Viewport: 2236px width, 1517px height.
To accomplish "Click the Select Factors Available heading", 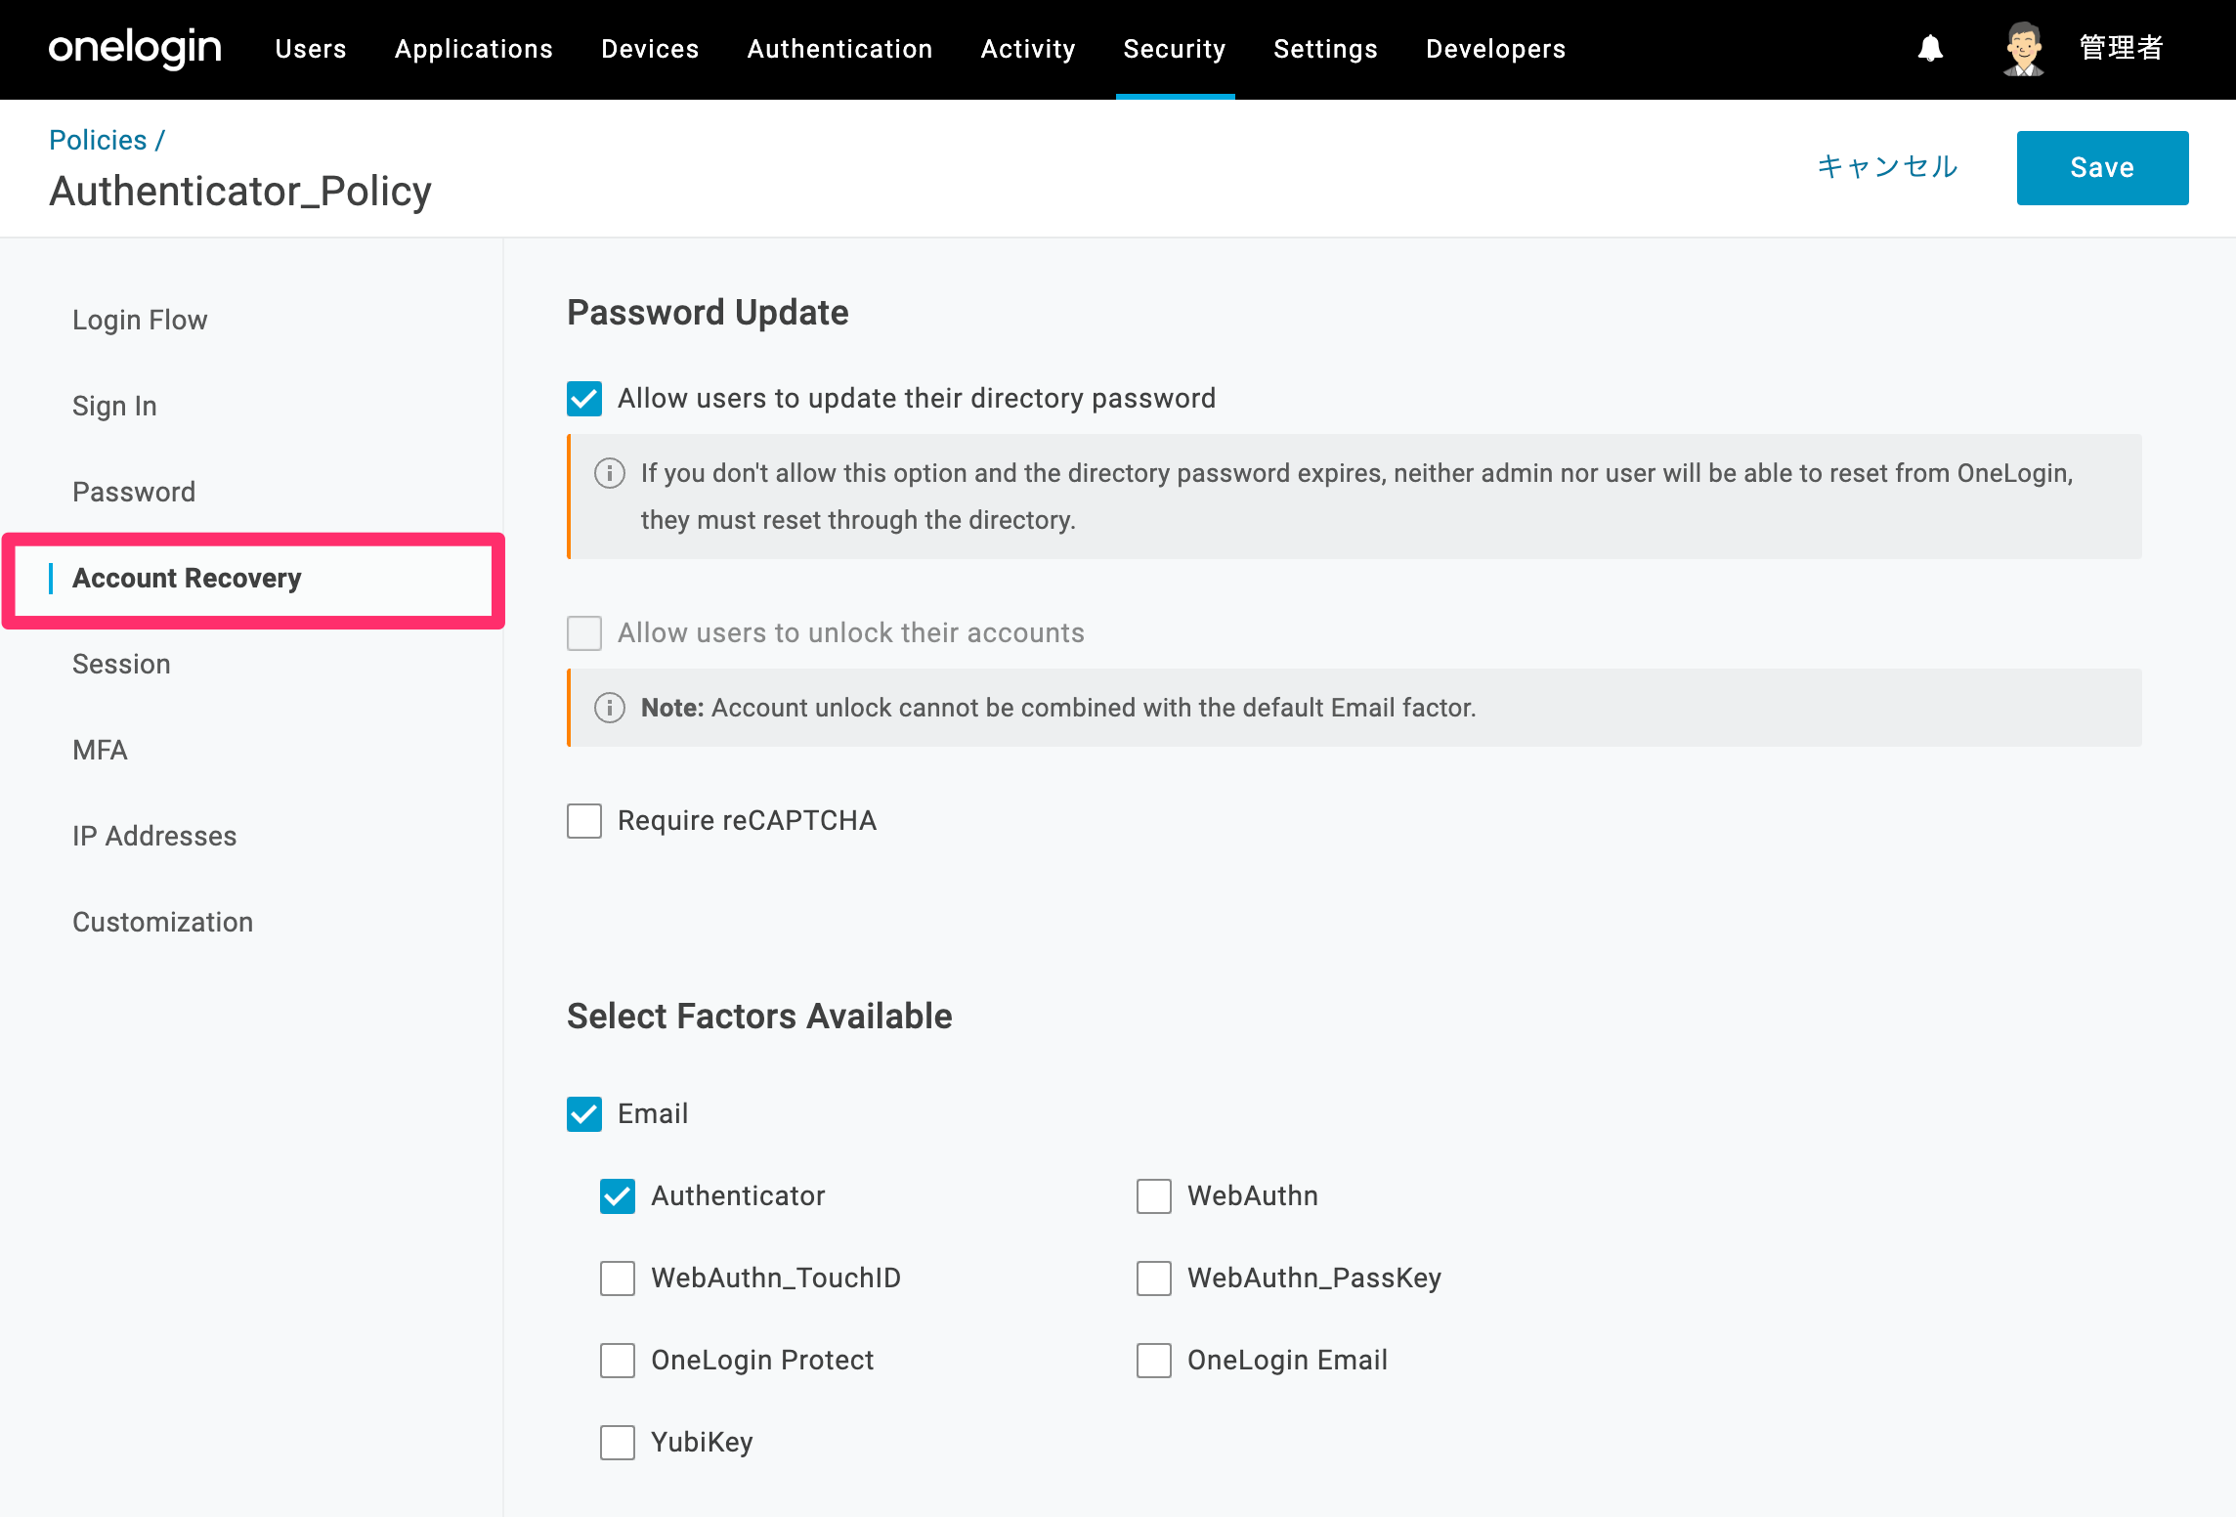I will coord(759,1017).
